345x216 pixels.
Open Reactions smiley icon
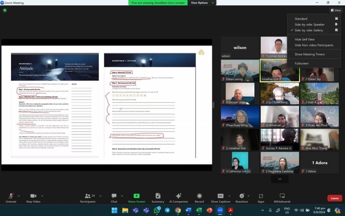click(241, 197)
